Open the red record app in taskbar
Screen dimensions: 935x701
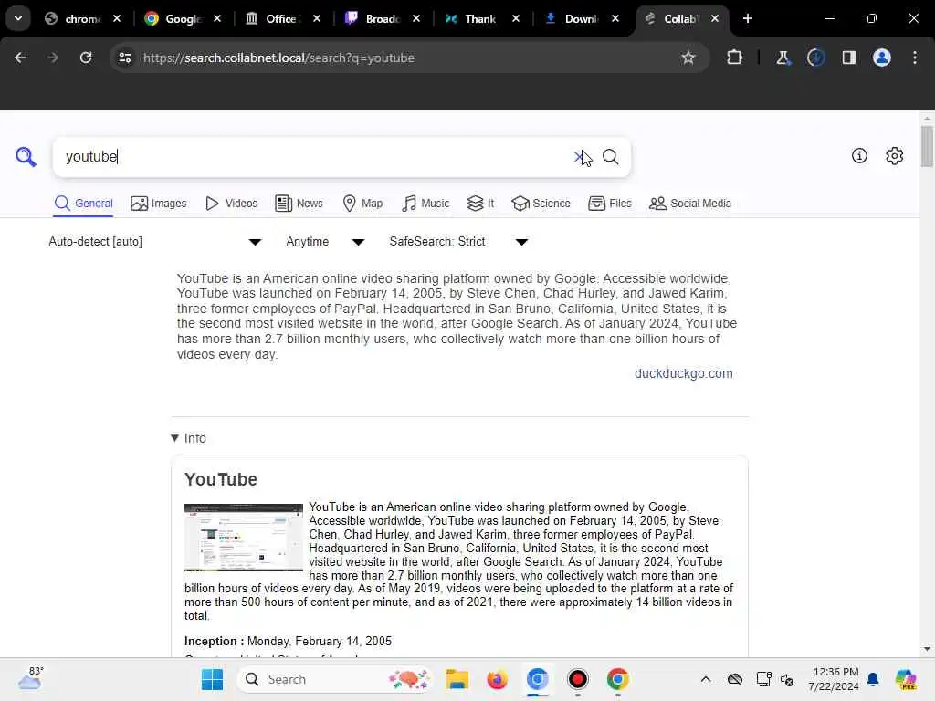point(577,679)
